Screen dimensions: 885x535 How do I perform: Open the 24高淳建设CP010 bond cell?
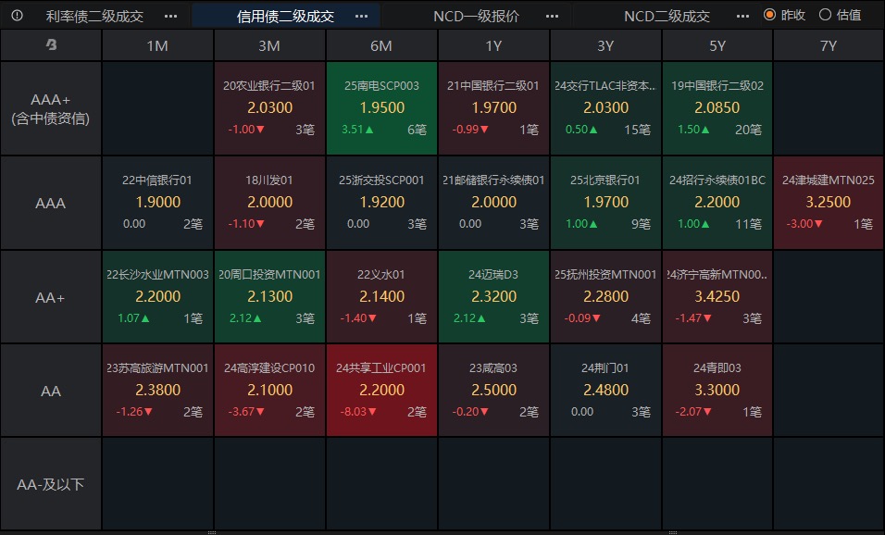(x=269, y=391)
